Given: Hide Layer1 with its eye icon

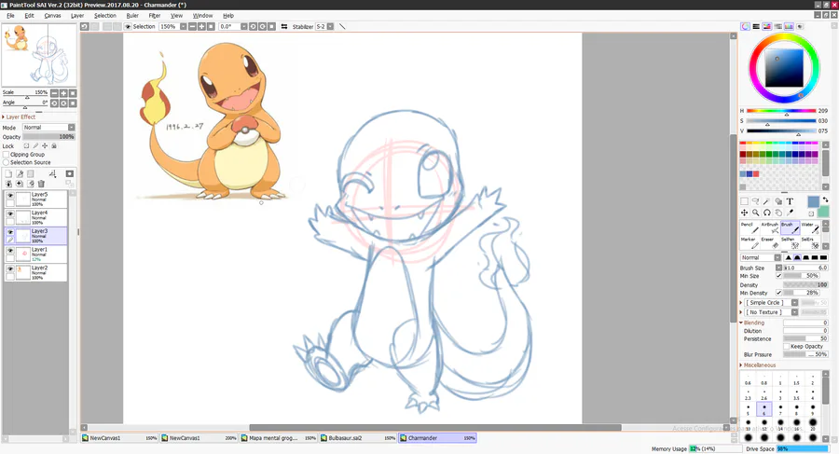Looking at the screenshot, I should pos(10,251).
